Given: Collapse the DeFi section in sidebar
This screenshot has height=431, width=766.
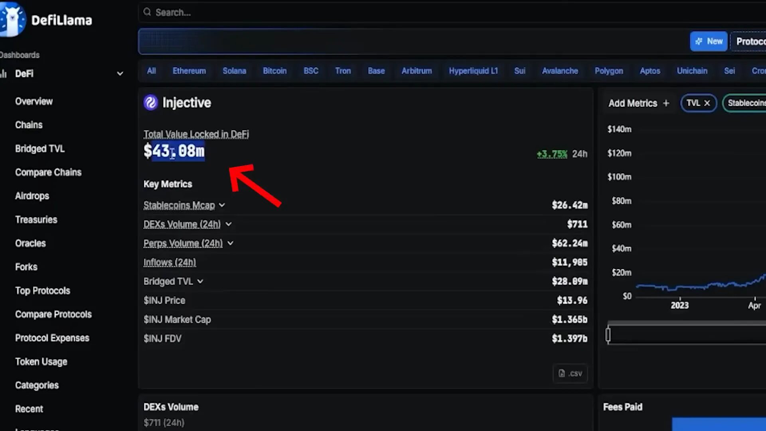Looking at the screenshot, I should pyautogui.click(x=120, y=73).
